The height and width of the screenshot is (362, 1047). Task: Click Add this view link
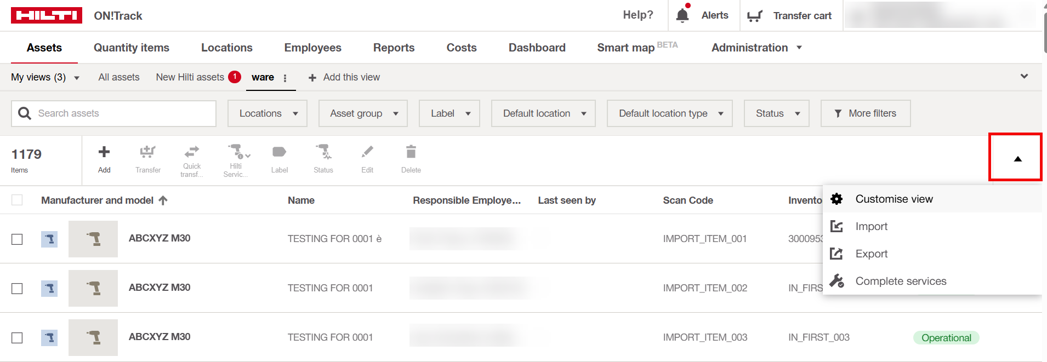click(x=344, y=78)
